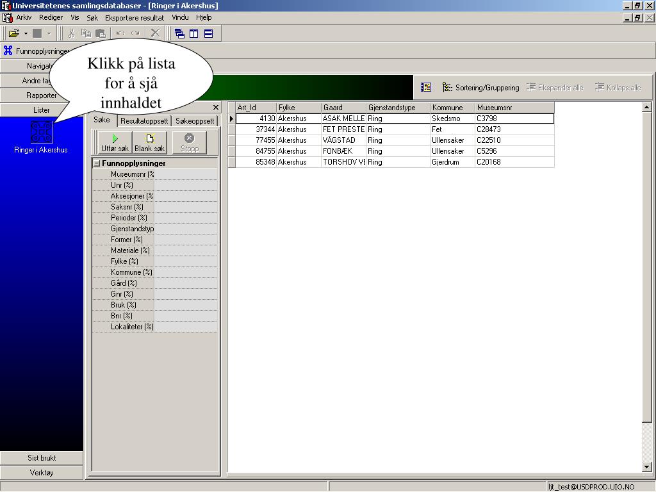Click the results scrollbar up arrow
The height and width of the screenshot is (492, 656).
pyautogui.click(x=647, y=107)
